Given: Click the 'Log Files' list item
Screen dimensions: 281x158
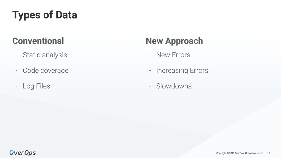Looking at the screenshot, I should coord(36,86).
